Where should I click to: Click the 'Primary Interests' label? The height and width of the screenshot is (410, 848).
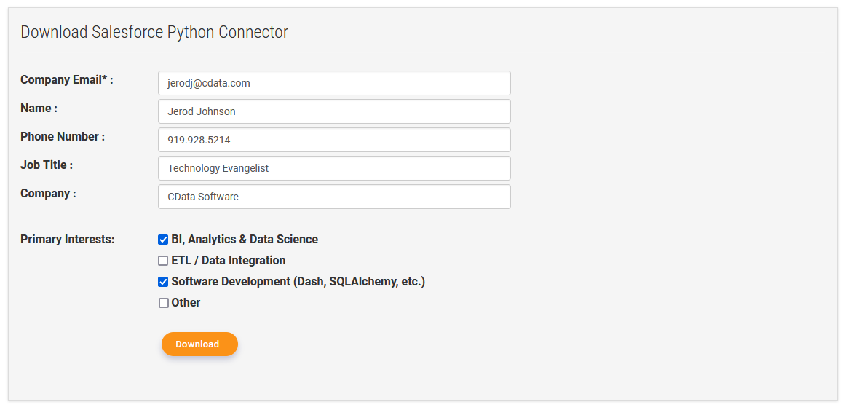click(x=67, y=240)
